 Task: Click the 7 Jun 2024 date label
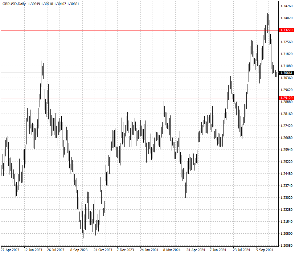pos(218,250)
